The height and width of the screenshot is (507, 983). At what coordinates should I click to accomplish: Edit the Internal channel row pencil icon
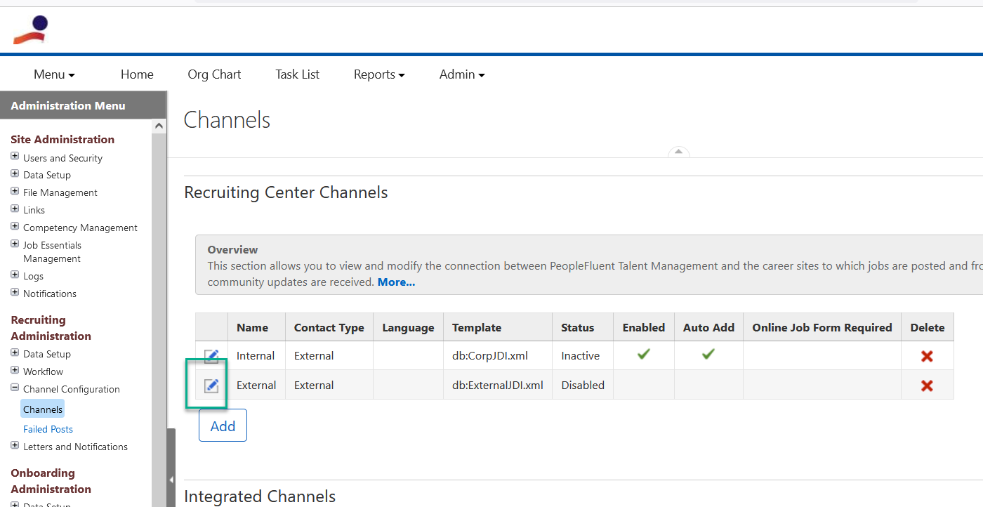[211, 356]
